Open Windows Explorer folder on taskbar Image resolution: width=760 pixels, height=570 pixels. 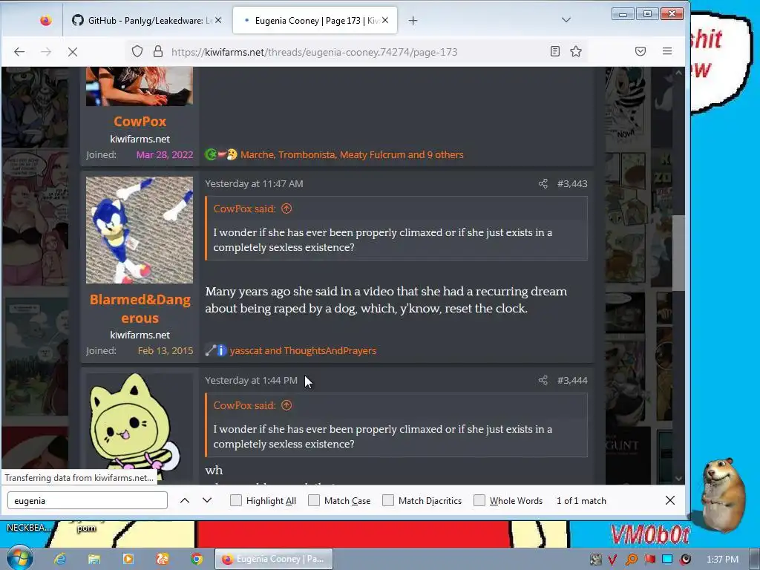pyautogui.click(x=94, y=559)
